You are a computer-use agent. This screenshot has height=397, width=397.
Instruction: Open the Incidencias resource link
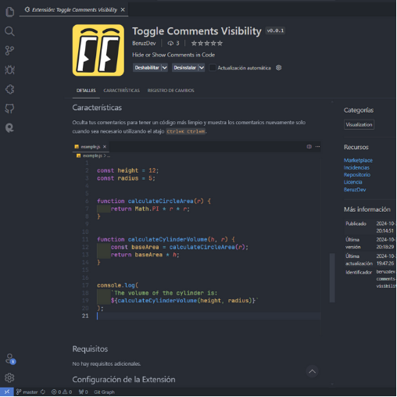[x=356, y=167]
